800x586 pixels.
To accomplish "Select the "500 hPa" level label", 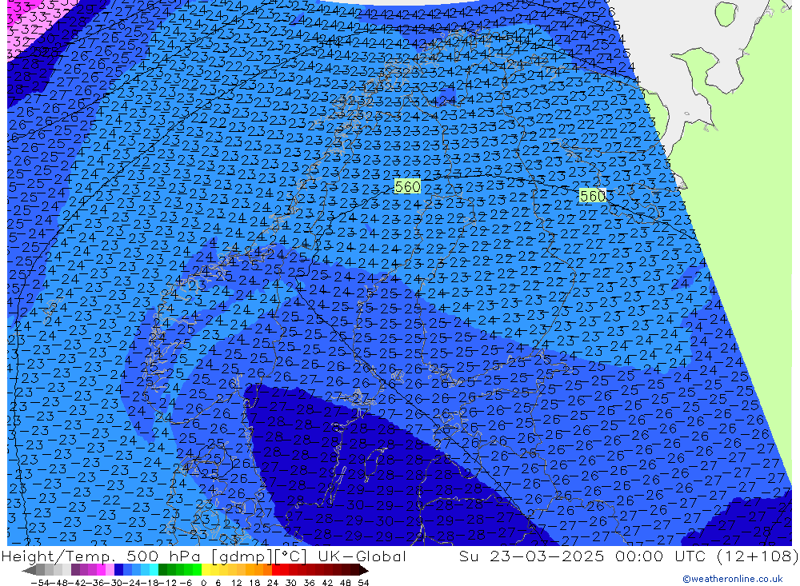I will (x=162, y=556).
